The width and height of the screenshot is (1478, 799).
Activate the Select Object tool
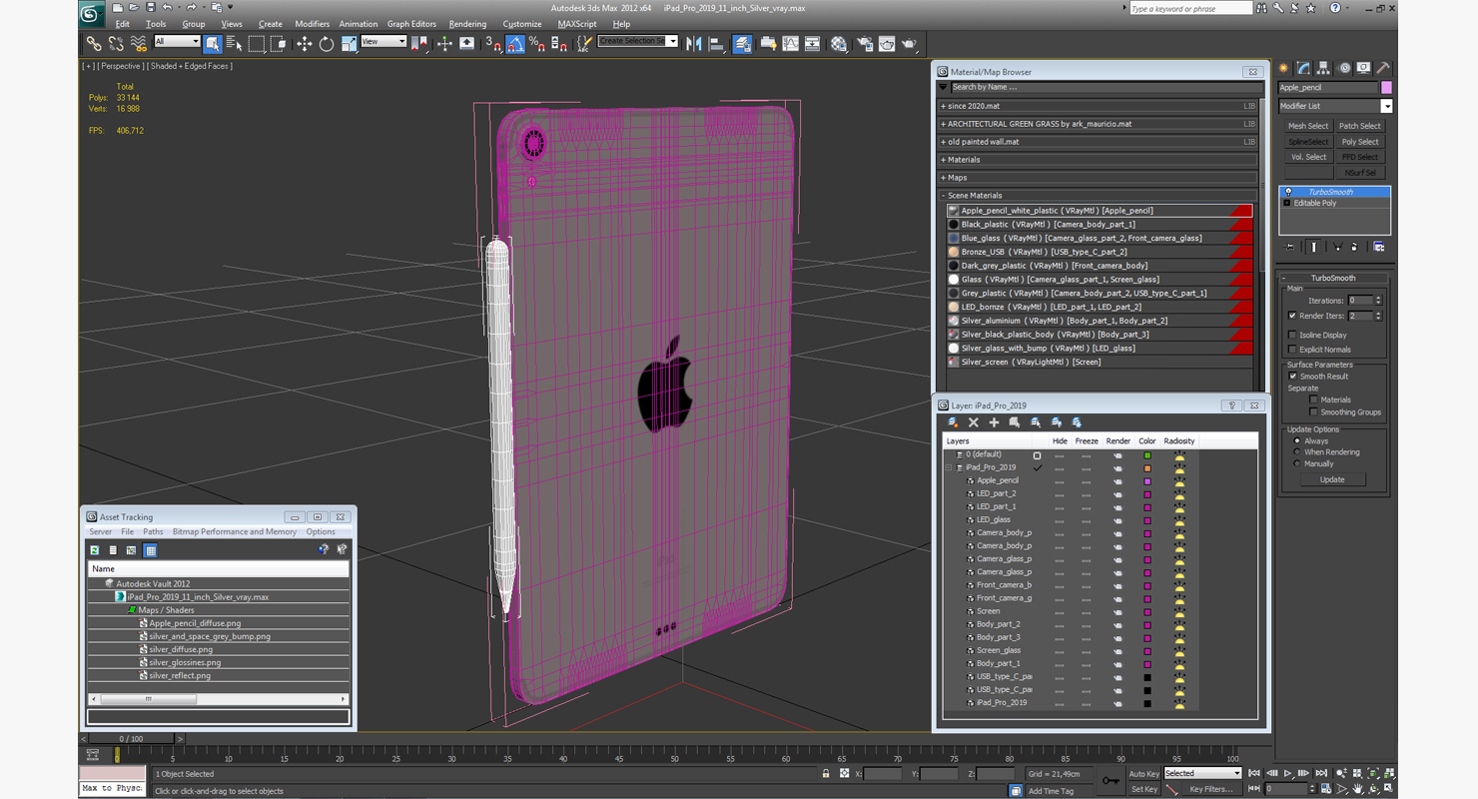(212, 44)
